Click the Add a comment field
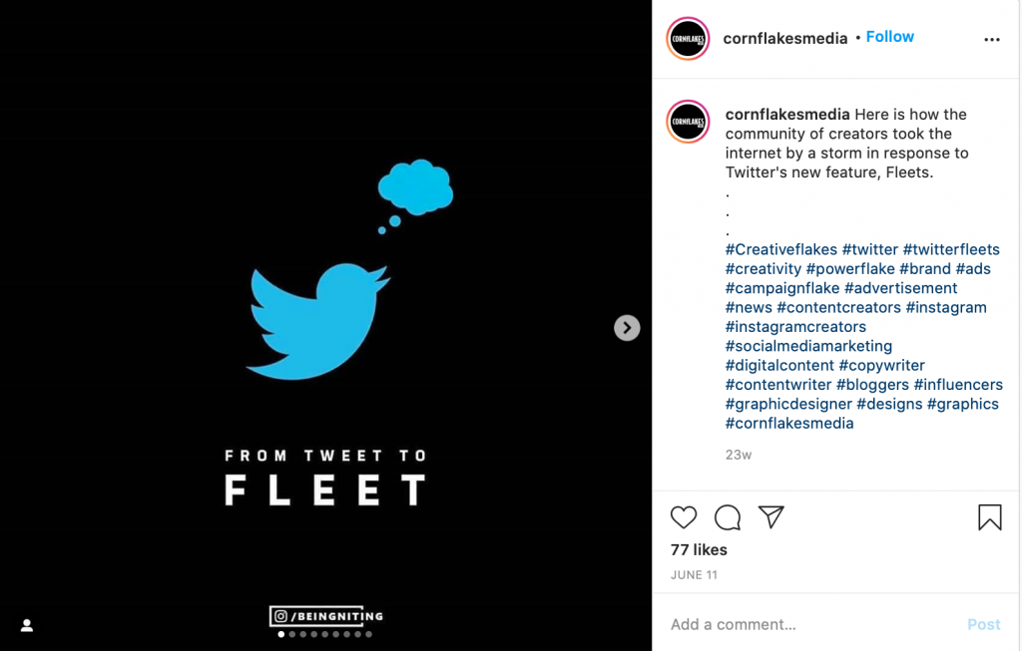The height and width of the screenshot is (651, 1022). pos(811,624)
